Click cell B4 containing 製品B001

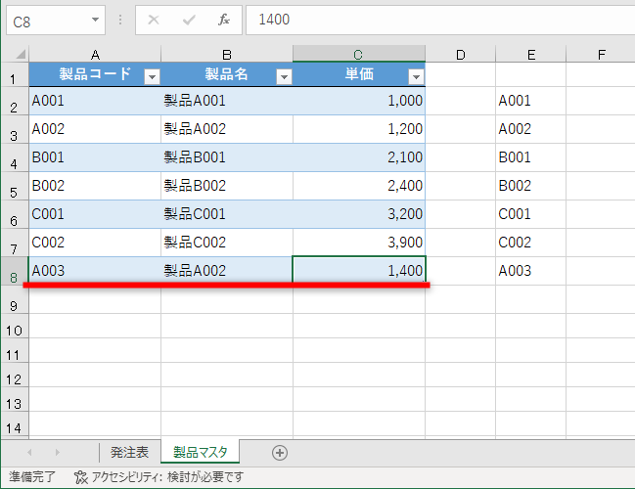pyautogui.click(x=227, y=157)
